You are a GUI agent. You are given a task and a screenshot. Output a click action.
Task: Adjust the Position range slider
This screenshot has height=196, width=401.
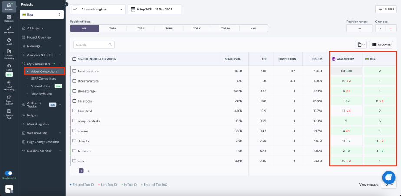[359, 28]
